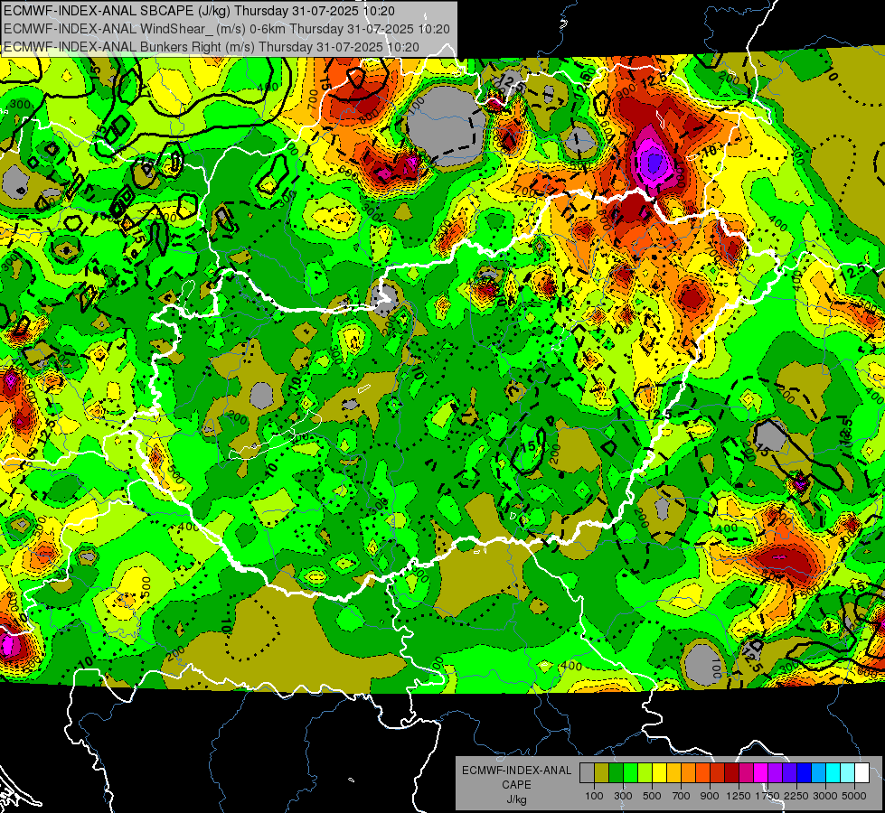Select the white swatch right of 5000
Viewport: 885px width, 813px height.
861,773
